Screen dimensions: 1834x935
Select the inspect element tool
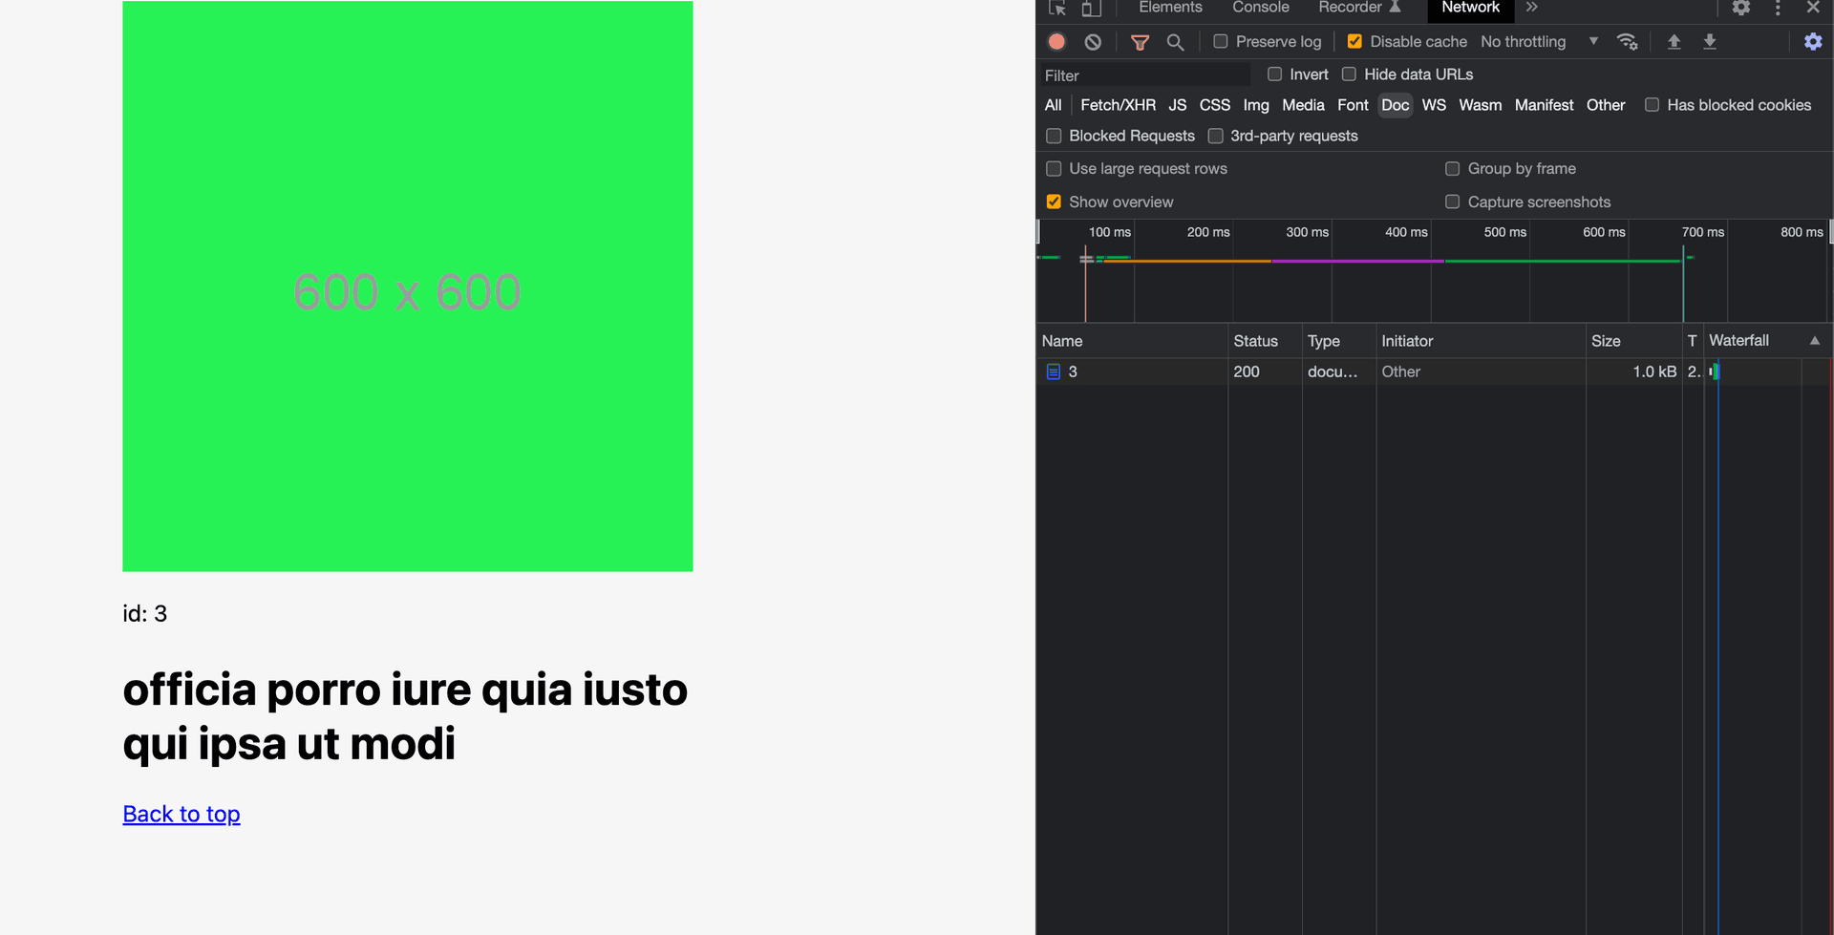(1056, 8)
